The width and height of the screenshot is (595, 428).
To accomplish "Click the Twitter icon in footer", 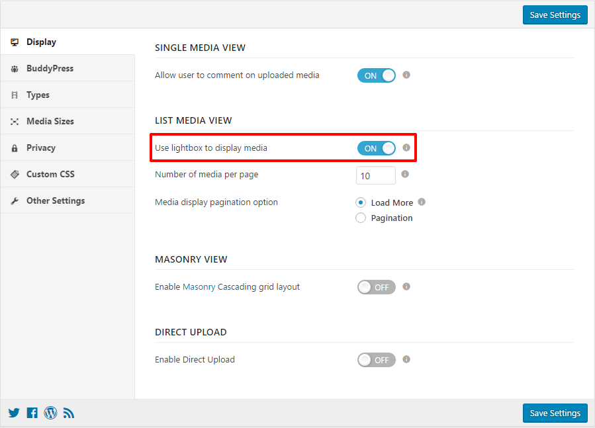I will 14,413.
